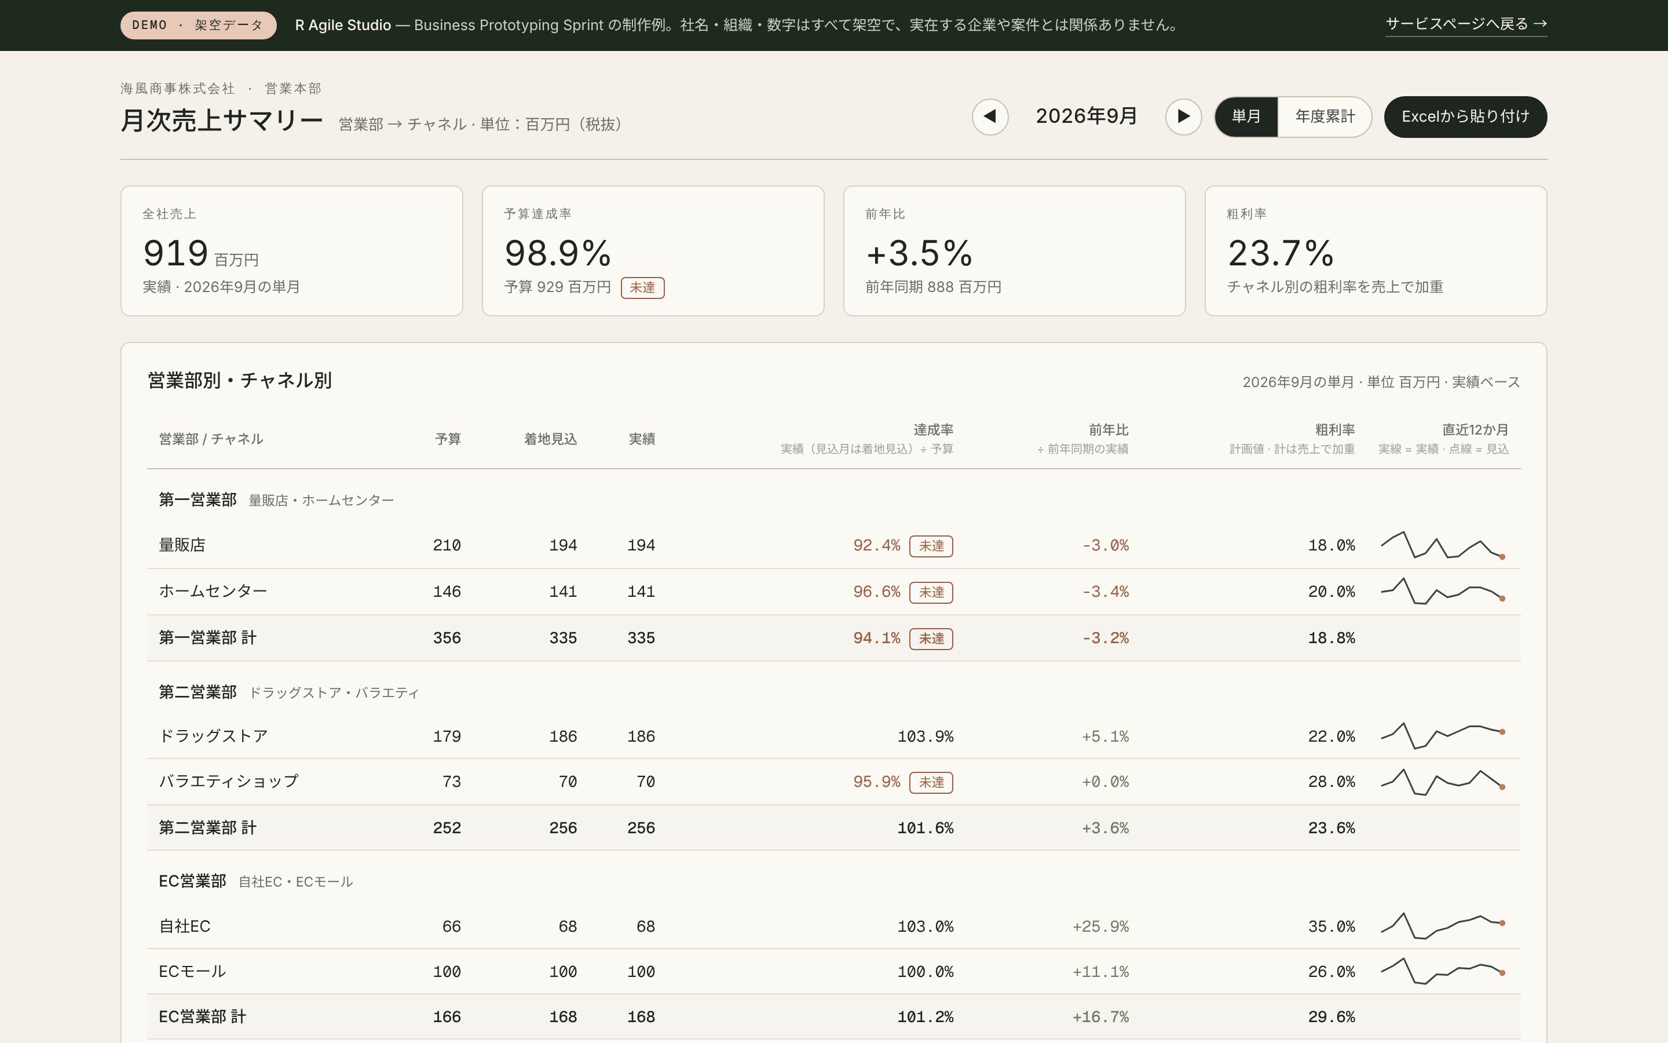Click the ドラッグストア 12-month sparkline

pyautogui.click(x=1443, y=735)
